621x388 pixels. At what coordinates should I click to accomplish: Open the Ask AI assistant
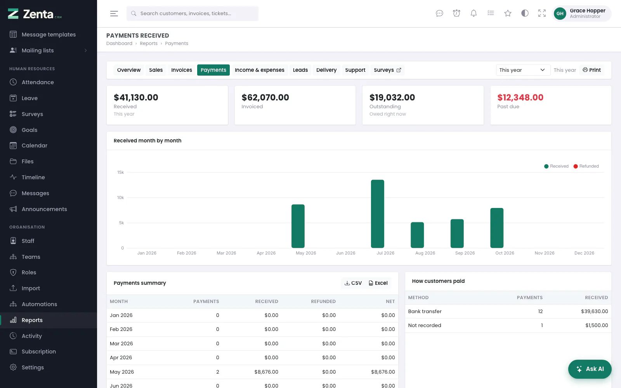pyautogui.click(x=590, y=369)
